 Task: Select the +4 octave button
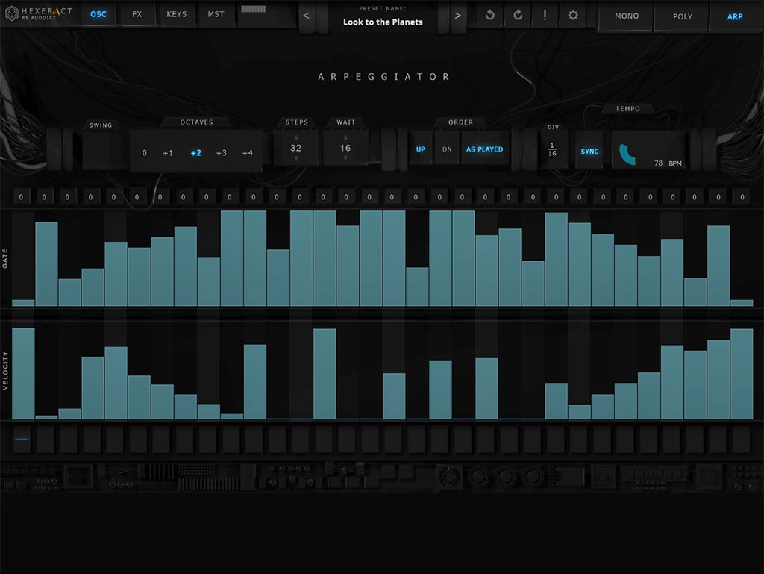246,152
